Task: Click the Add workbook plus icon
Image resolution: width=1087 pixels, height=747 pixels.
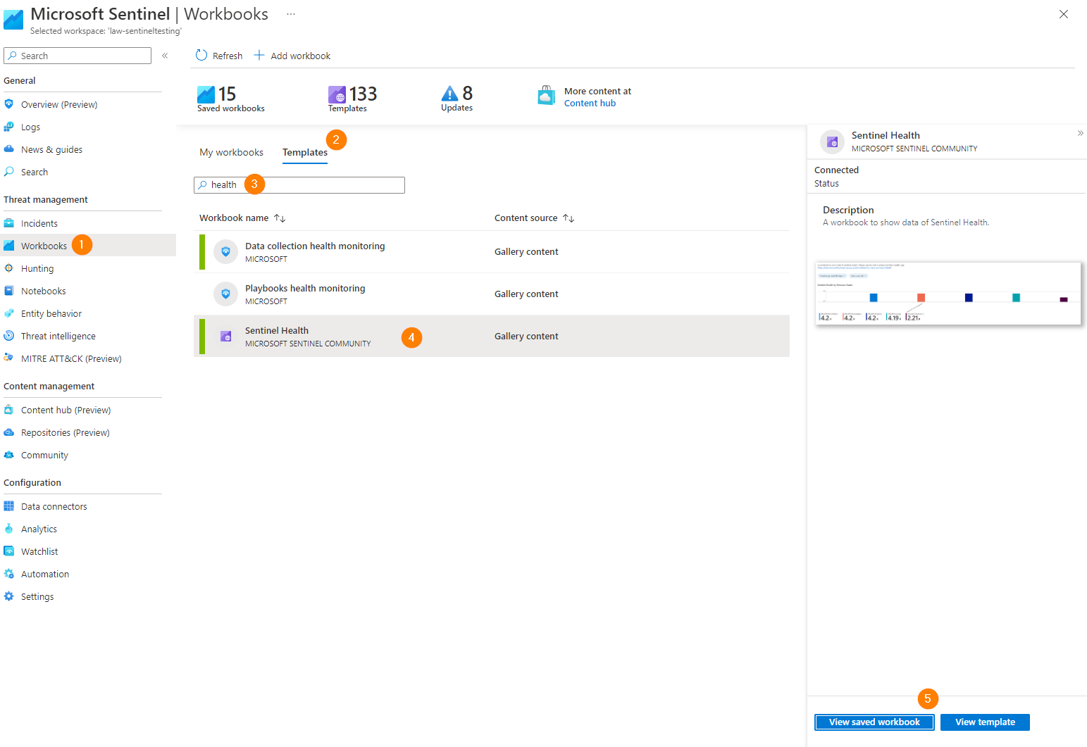Action: [x=259, y=55]
